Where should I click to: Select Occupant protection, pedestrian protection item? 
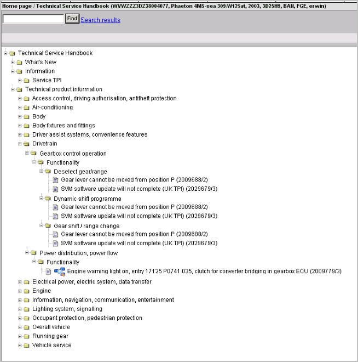tap(87, 318)
